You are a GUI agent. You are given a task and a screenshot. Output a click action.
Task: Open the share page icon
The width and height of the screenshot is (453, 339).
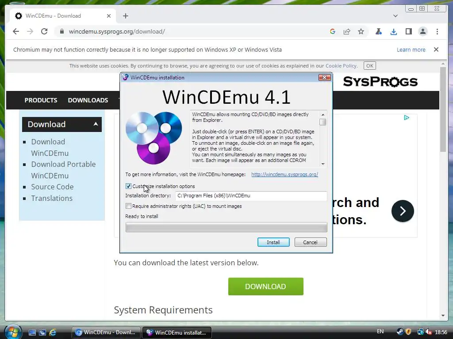[347, 31]
